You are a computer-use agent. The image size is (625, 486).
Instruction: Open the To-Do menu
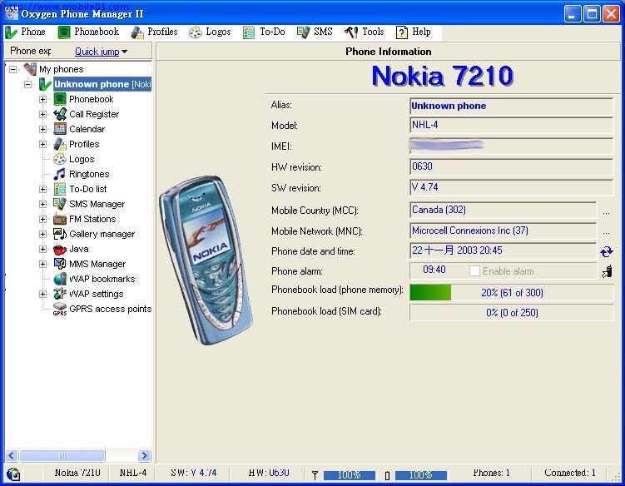(264, 32)
